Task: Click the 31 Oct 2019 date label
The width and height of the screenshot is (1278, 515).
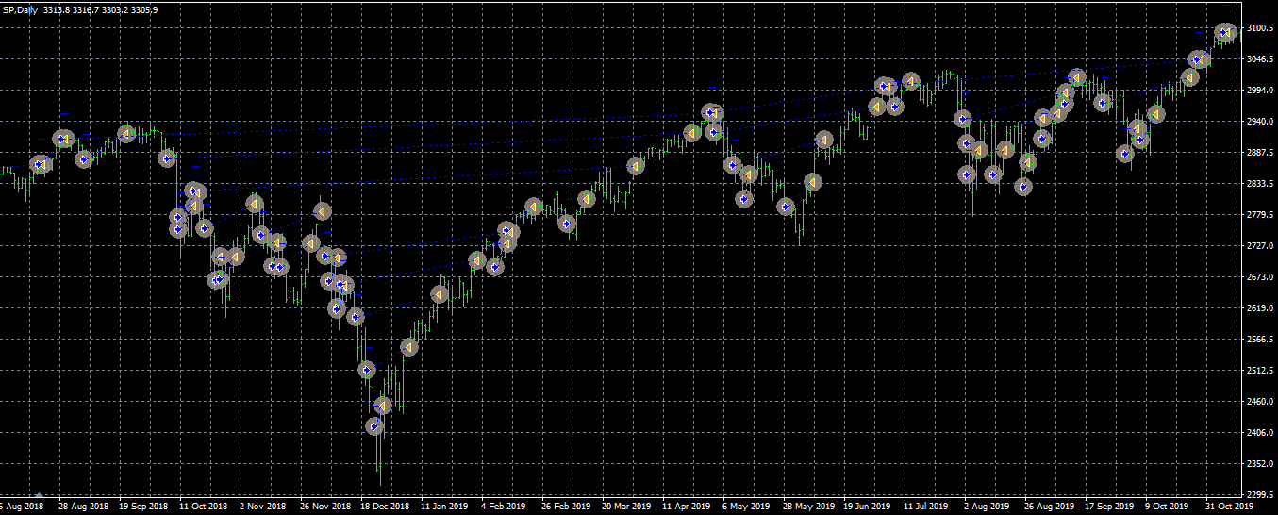Action: coord(1230,507)
